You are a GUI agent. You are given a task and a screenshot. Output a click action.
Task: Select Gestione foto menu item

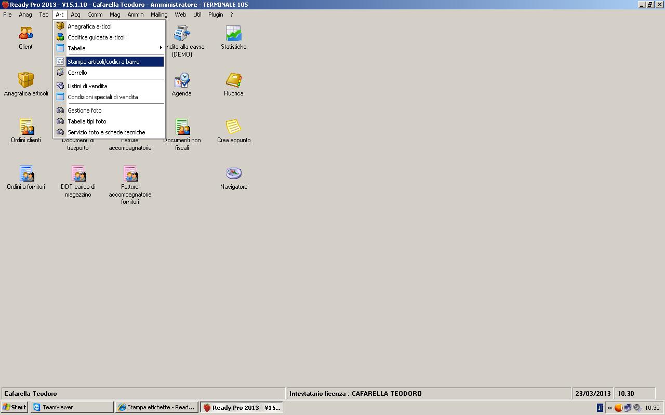[109, 110]
